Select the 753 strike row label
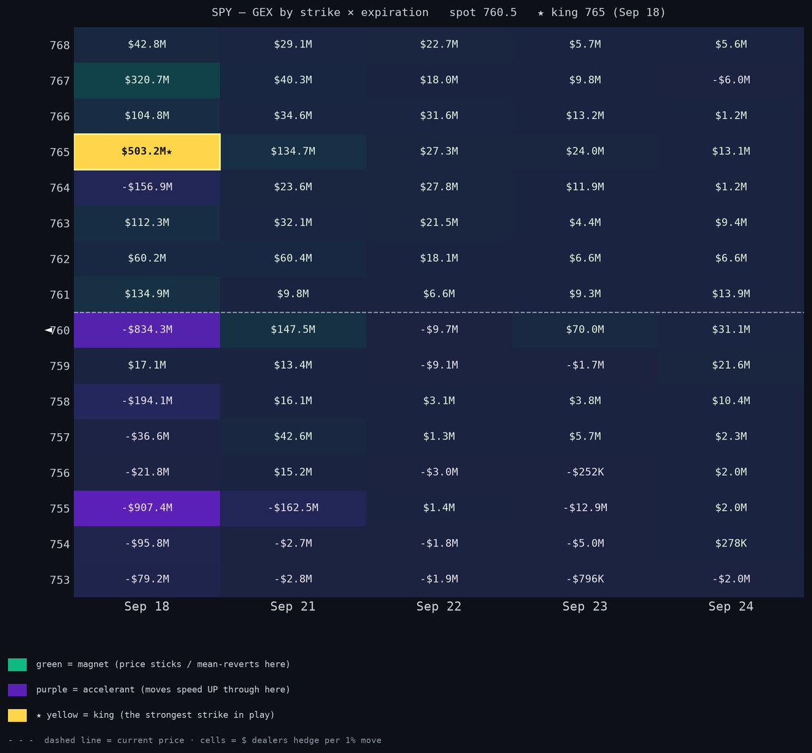812x753 pixels. click(60, 580)
